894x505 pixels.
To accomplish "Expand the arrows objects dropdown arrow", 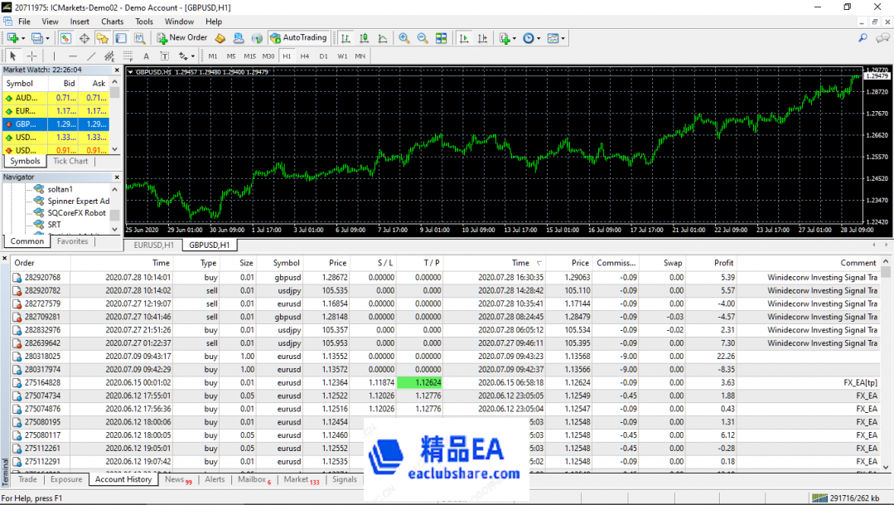I will 193,56.
